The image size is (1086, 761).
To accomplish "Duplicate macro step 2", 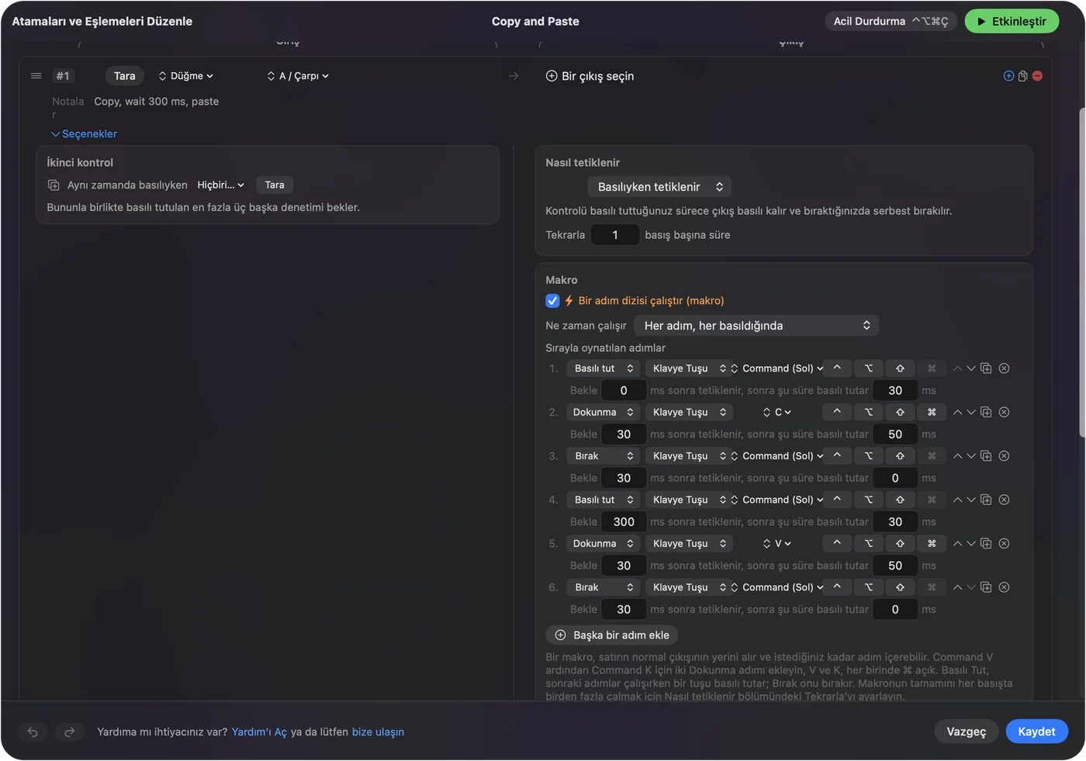I will click(x=986, y=412).
